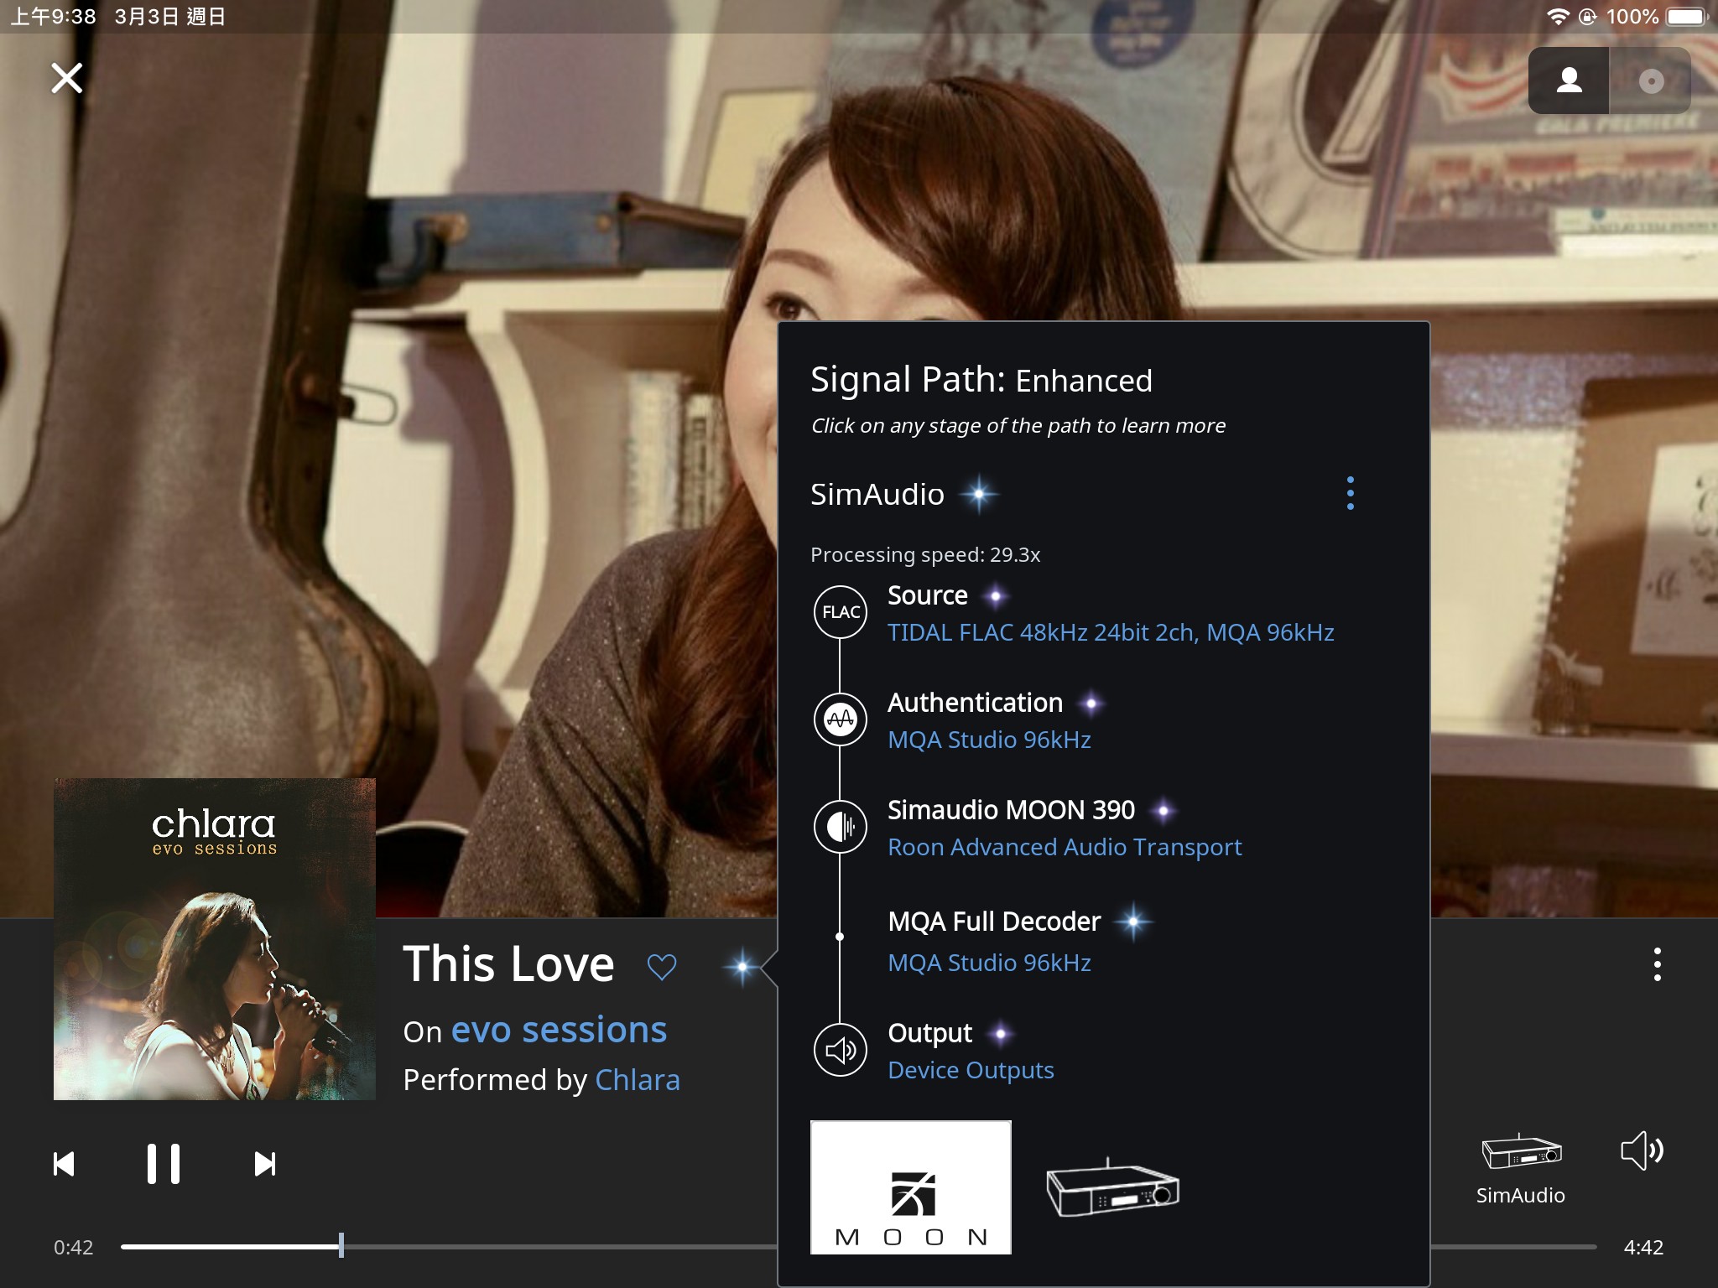Click the TIDAL FLAC 48kHz 24bit source details
The height and width of the screenshot is (1288, 1718).
[x=1111, y=632]
